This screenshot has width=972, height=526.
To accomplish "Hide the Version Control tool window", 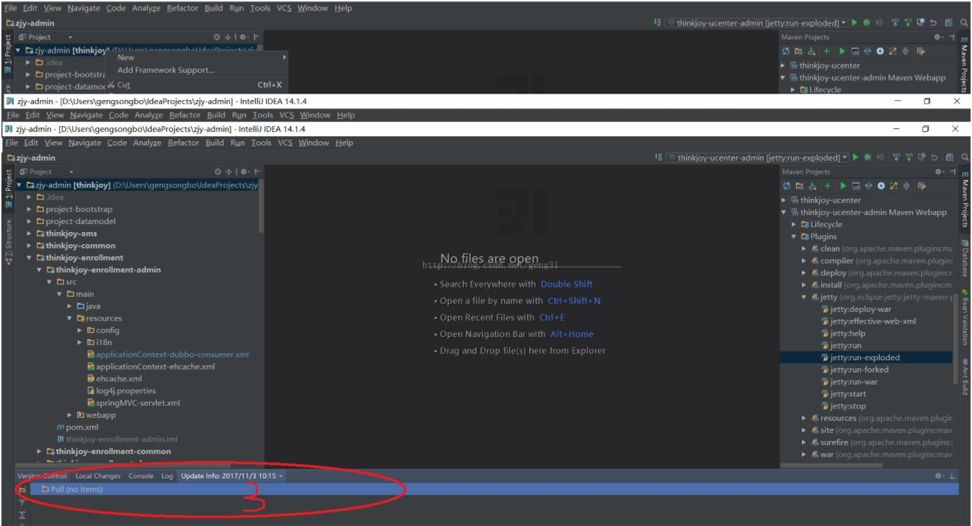I will [x=953, y=476].
